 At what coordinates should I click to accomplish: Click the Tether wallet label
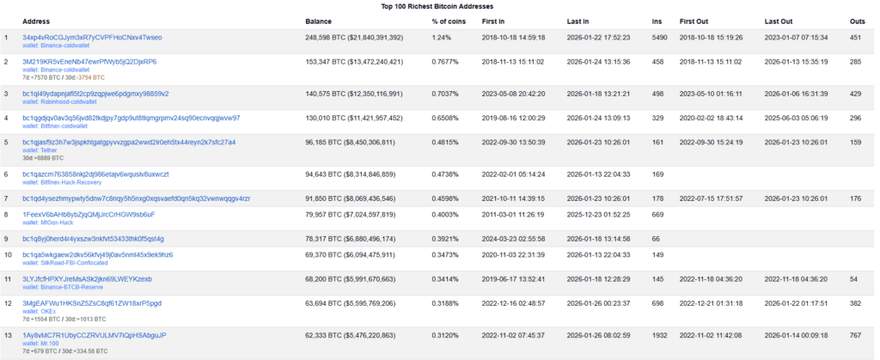[x=38, y=149]
